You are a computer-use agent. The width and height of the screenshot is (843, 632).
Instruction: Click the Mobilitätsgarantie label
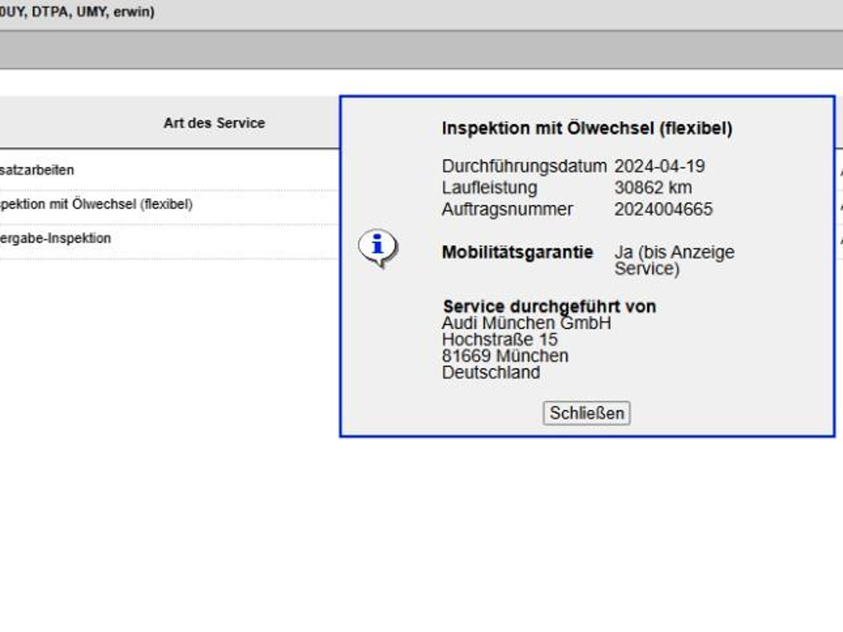[x=517, y=253]
